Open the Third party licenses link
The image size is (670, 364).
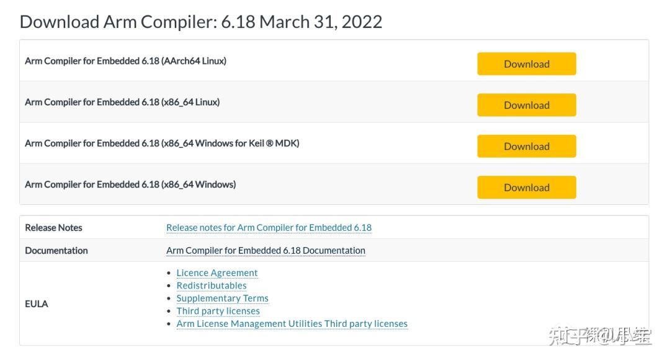218,311
